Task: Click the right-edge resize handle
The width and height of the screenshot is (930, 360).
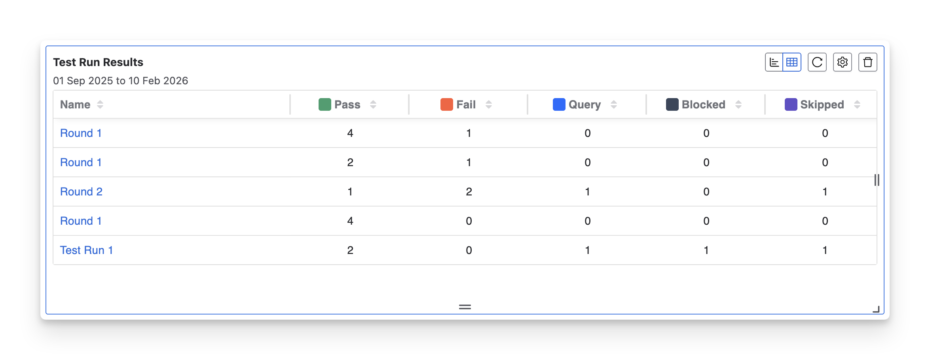Action: click(x=877, y=180)
